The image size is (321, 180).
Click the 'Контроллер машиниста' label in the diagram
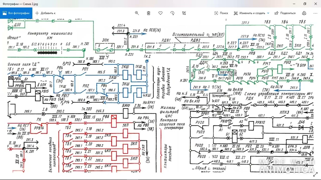50,33
